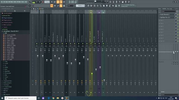Open the plugin picker plug icon
Screen dimensions: 179x100
pos(107,6)
